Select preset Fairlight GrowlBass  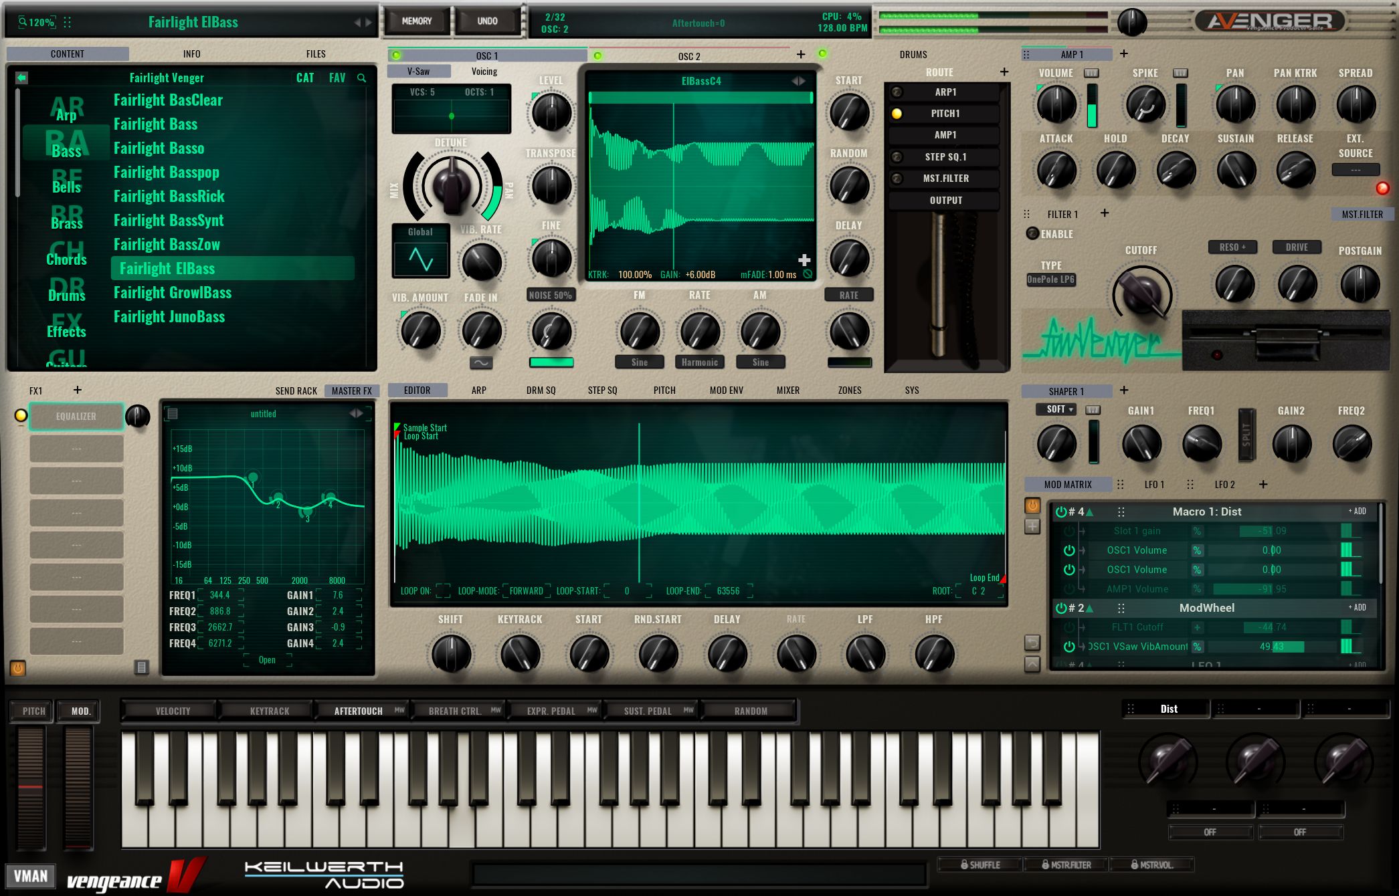pyautogui.click(x=173, y=293)
